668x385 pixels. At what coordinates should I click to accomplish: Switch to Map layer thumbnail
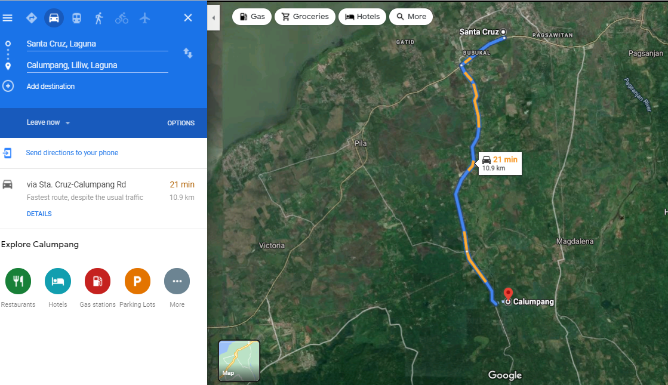(x=239, y=361)
